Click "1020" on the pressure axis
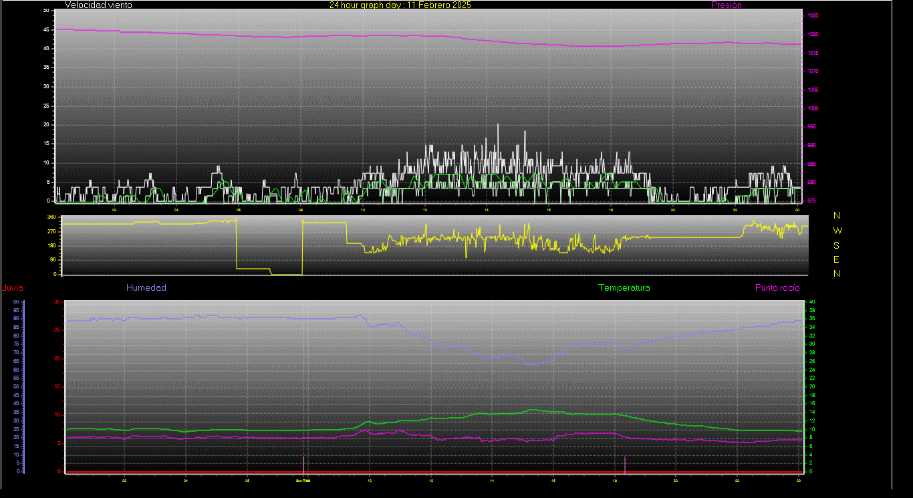913x498 pixels. tap(811, 34)
